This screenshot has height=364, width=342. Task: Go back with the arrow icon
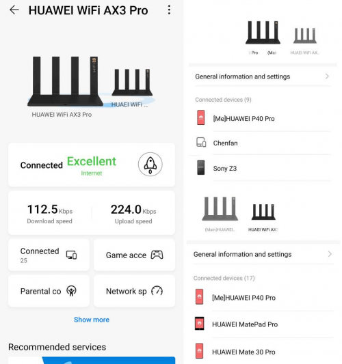[14, 10]
